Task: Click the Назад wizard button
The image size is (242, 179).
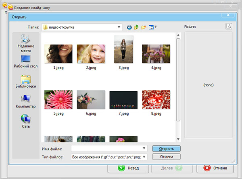Action: coord(127,168)
